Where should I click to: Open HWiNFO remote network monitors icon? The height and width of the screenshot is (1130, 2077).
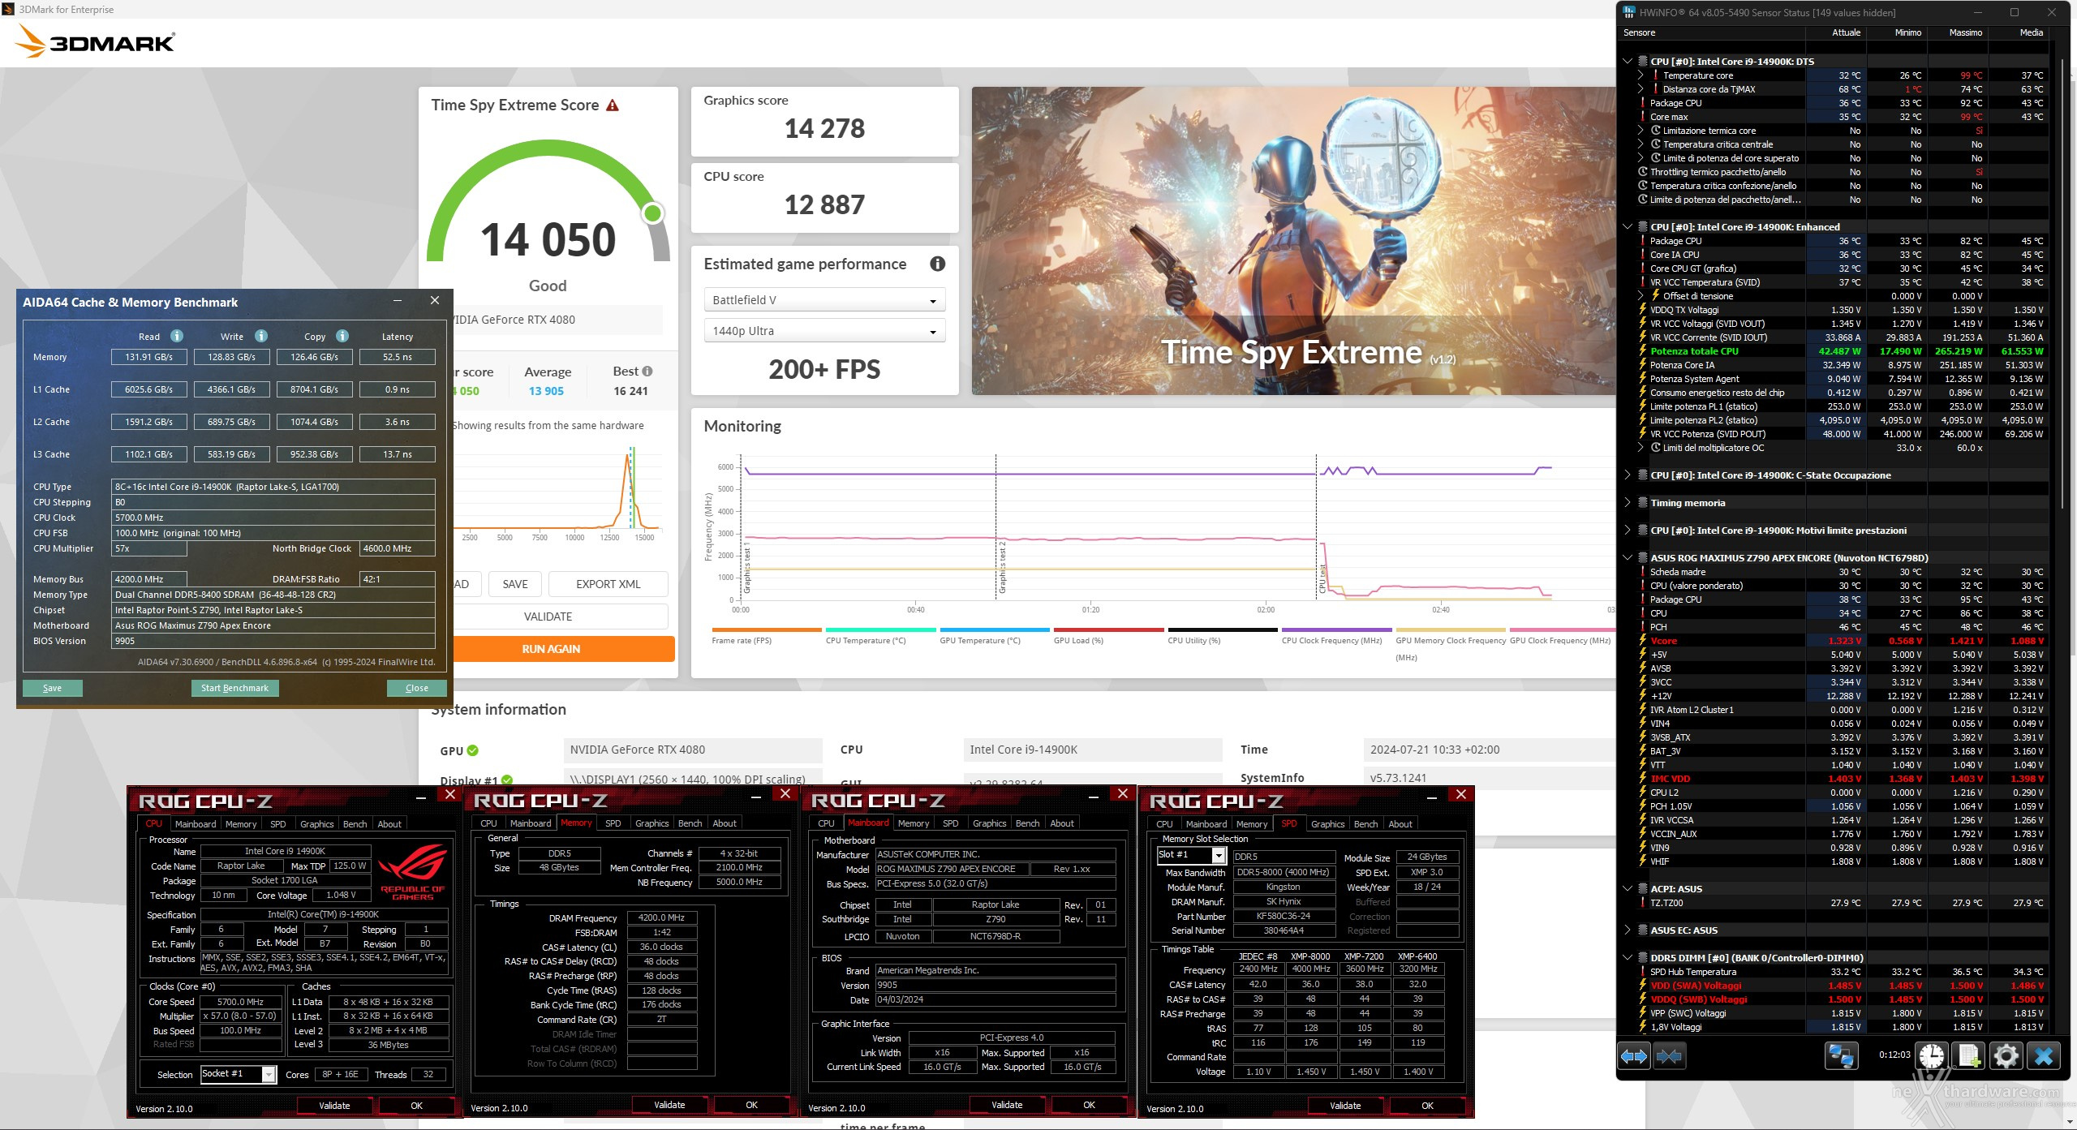pos(1840,1056)
